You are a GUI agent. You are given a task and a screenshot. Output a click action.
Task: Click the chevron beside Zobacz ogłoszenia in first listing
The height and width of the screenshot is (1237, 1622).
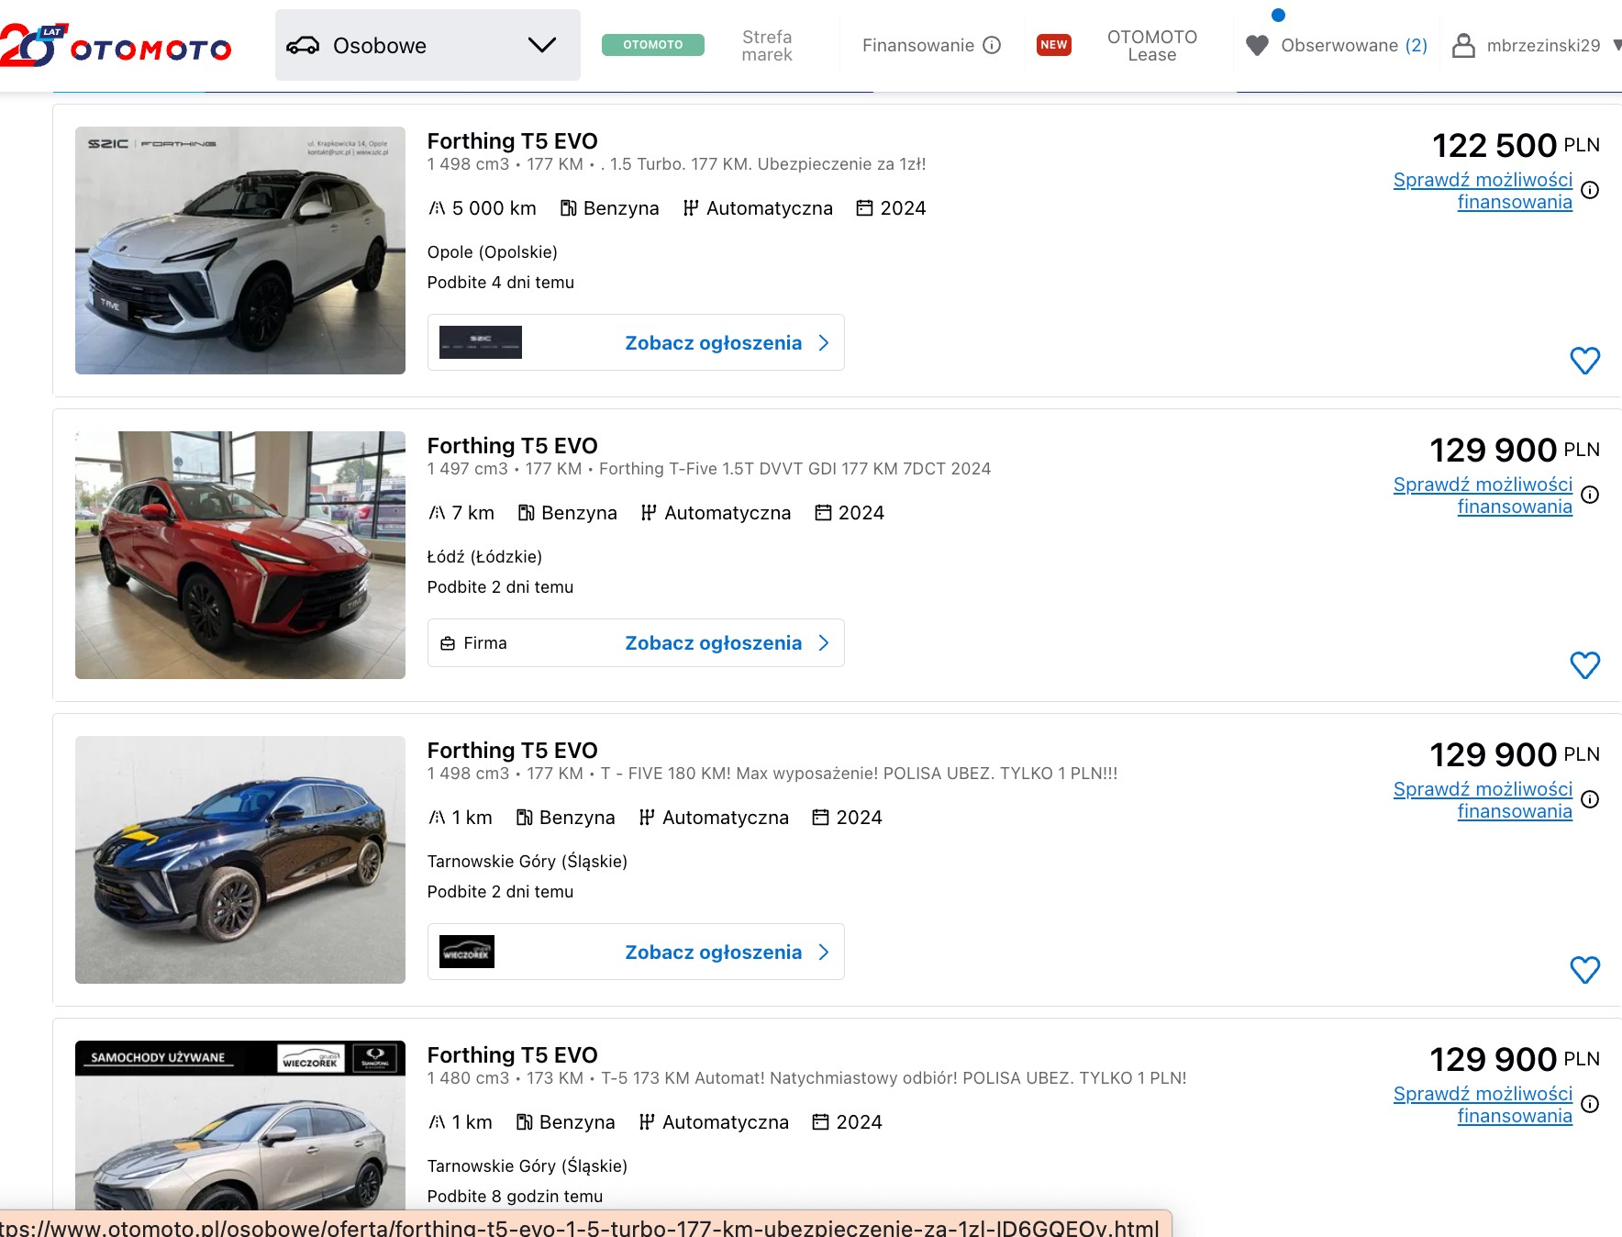[x=824, y=343]
